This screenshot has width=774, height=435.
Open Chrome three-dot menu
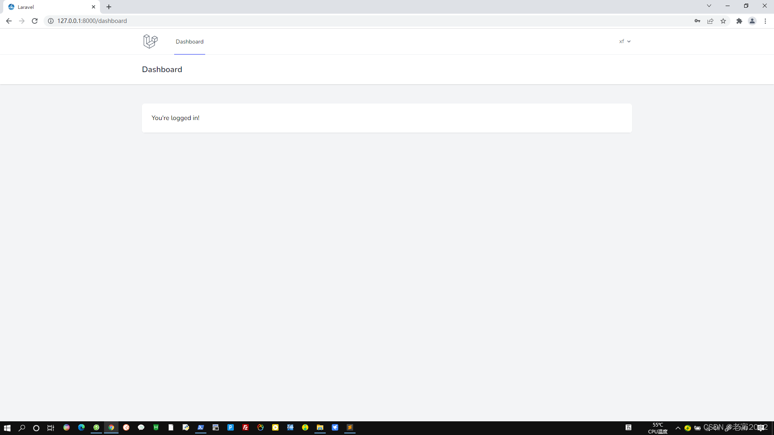point(765,21)
